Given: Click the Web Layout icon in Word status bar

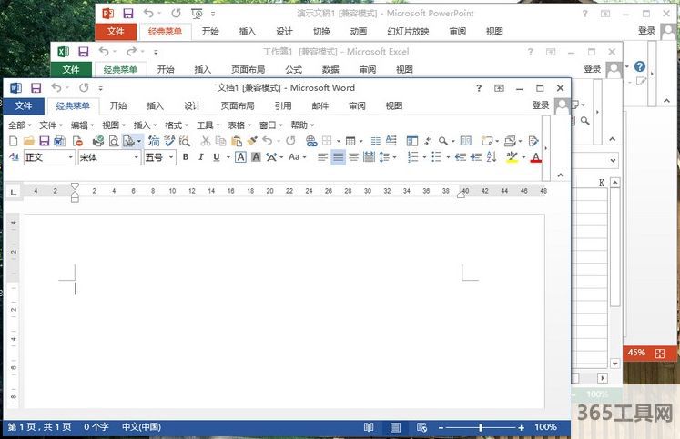Looking at the screenshot, I should tap(421, 428).
